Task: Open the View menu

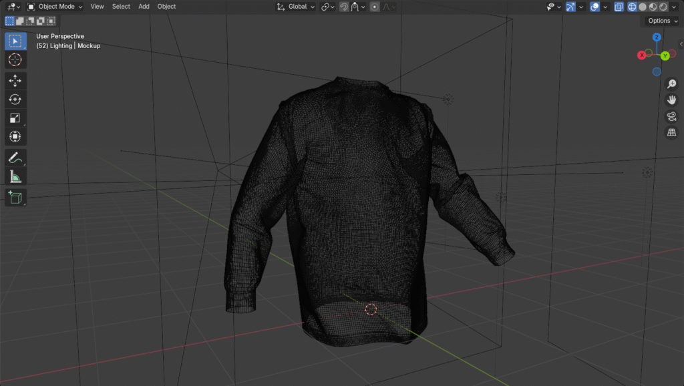Action: point(98,7)
